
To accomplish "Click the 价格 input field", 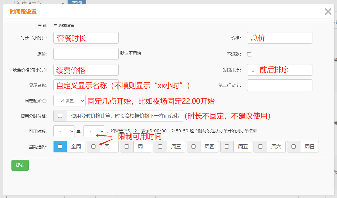I will pyautogui.click(x=279, y=38).
